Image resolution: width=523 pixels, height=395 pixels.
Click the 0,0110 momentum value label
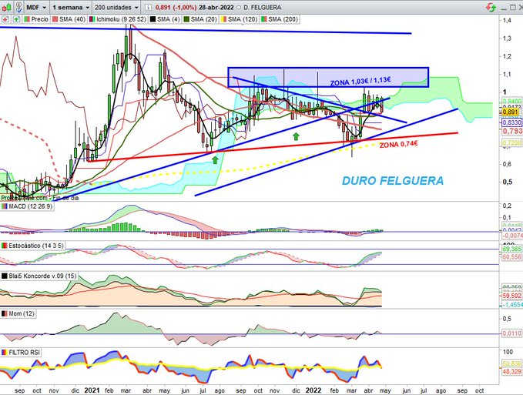pos(511,333)
